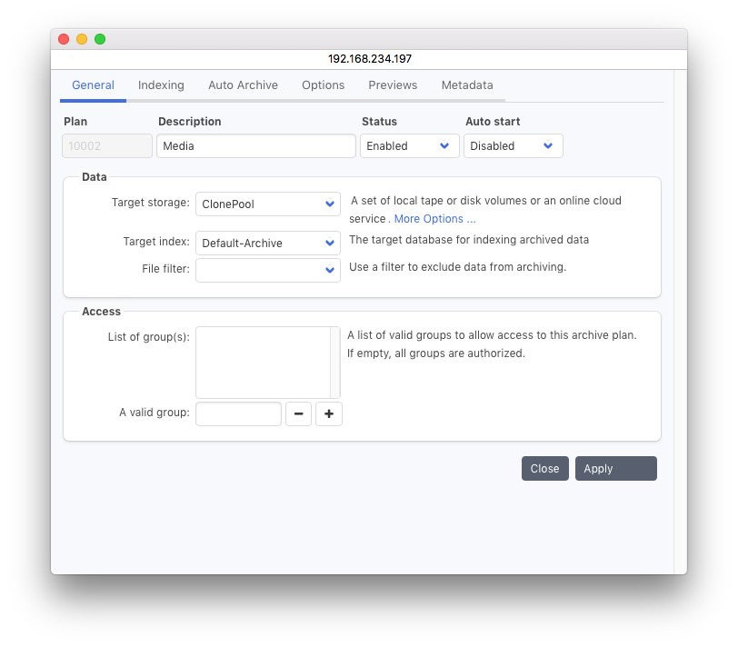Follow the More Options link
Viewport: 738px width, 647px height.
(x=434, y=219)
